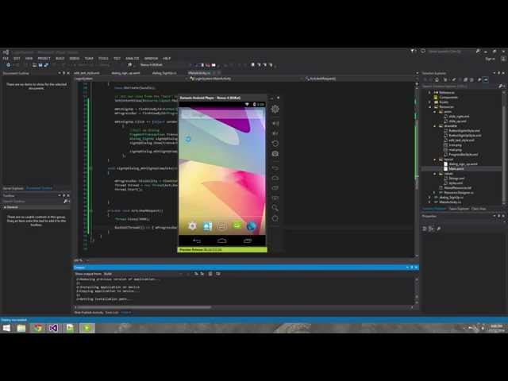The height and width of the screenshot is (381, 508).
Task: Tap Google search bar on emulator home screen
Action: point(222,114)
